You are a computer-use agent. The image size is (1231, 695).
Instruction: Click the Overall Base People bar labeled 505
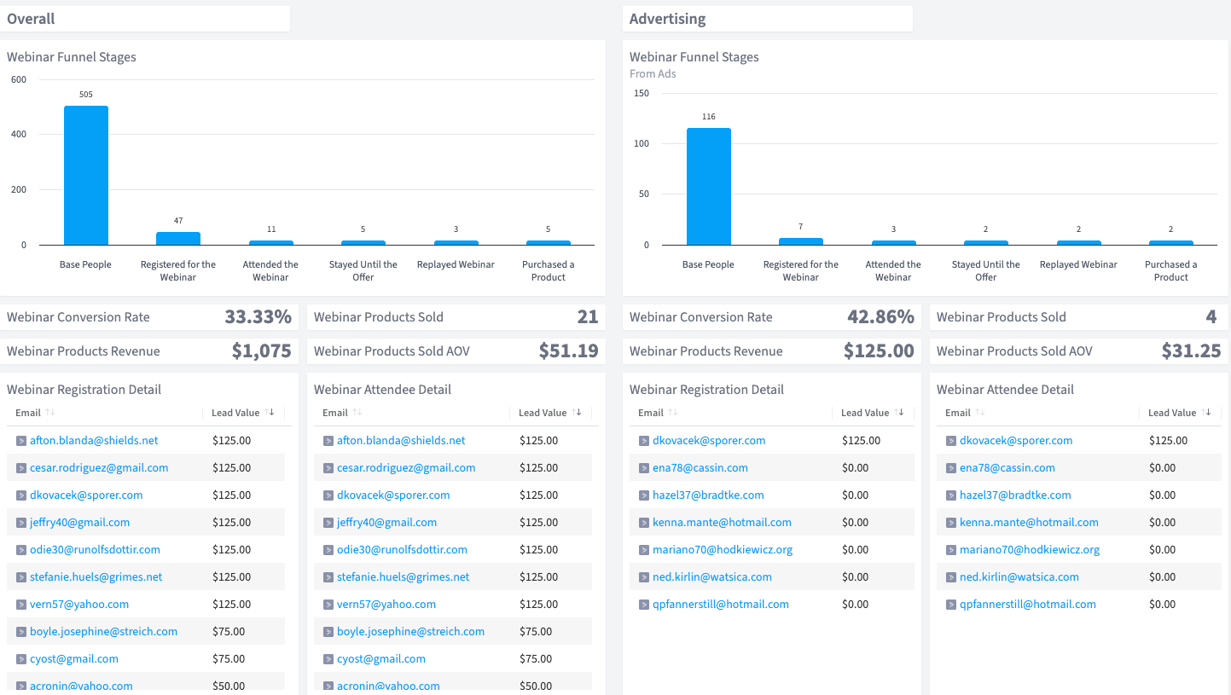click(86, 176)
